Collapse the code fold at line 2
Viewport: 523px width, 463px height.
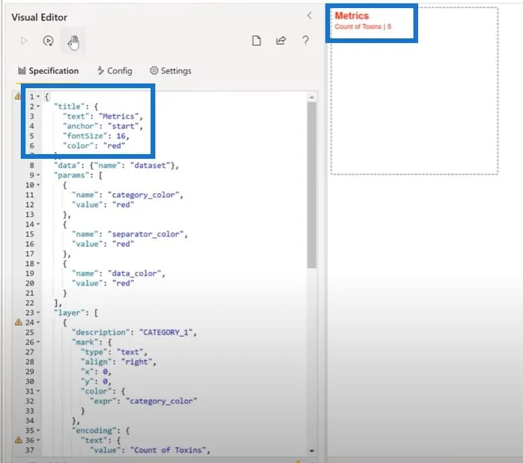tap(38, 106)
